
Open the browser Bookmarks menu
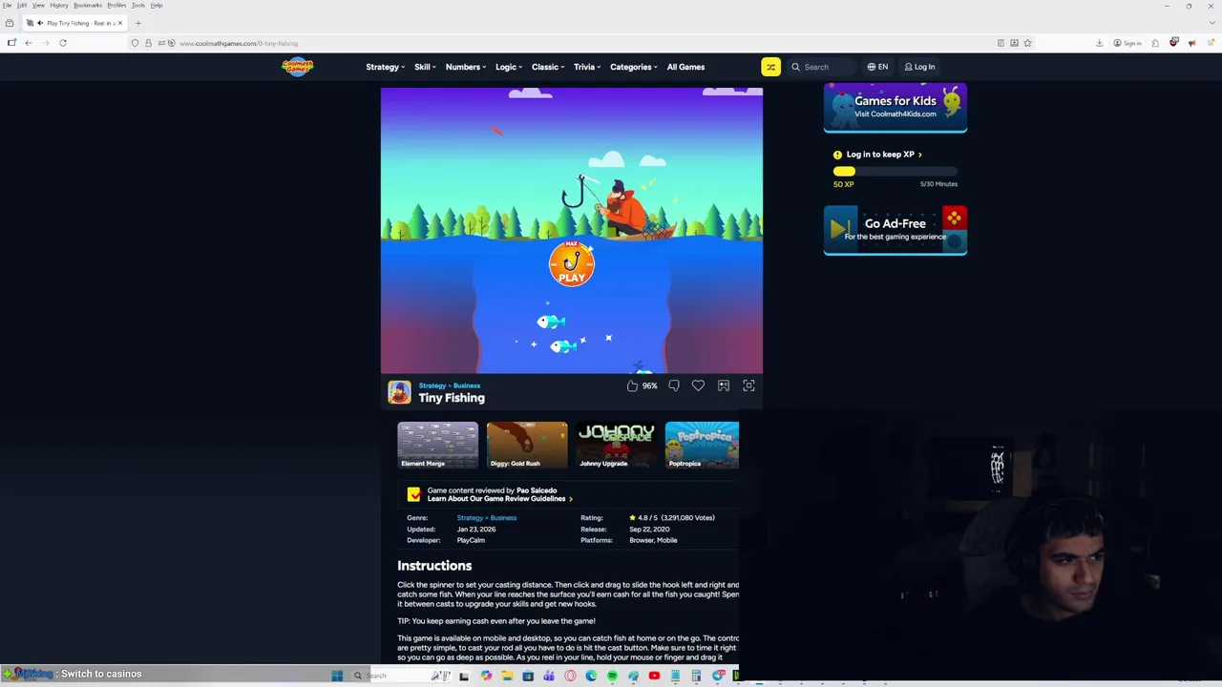(88, 5)
